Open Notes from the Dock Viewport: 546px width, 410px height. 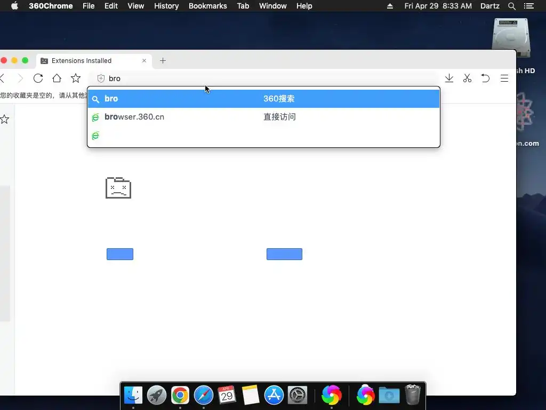tap(251, 396)
